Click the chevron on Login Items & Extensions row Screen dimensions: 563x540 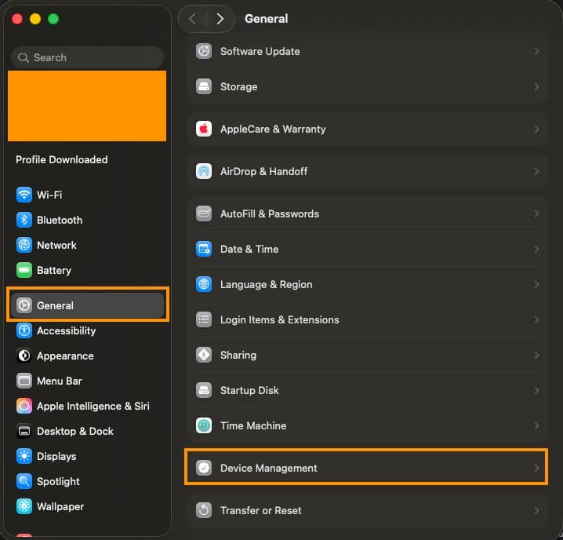(x=536, y=319)
